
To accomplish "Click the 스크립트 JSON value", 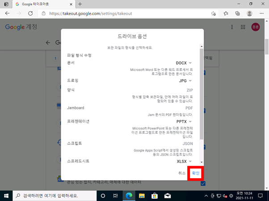I will tap(188, 144).
